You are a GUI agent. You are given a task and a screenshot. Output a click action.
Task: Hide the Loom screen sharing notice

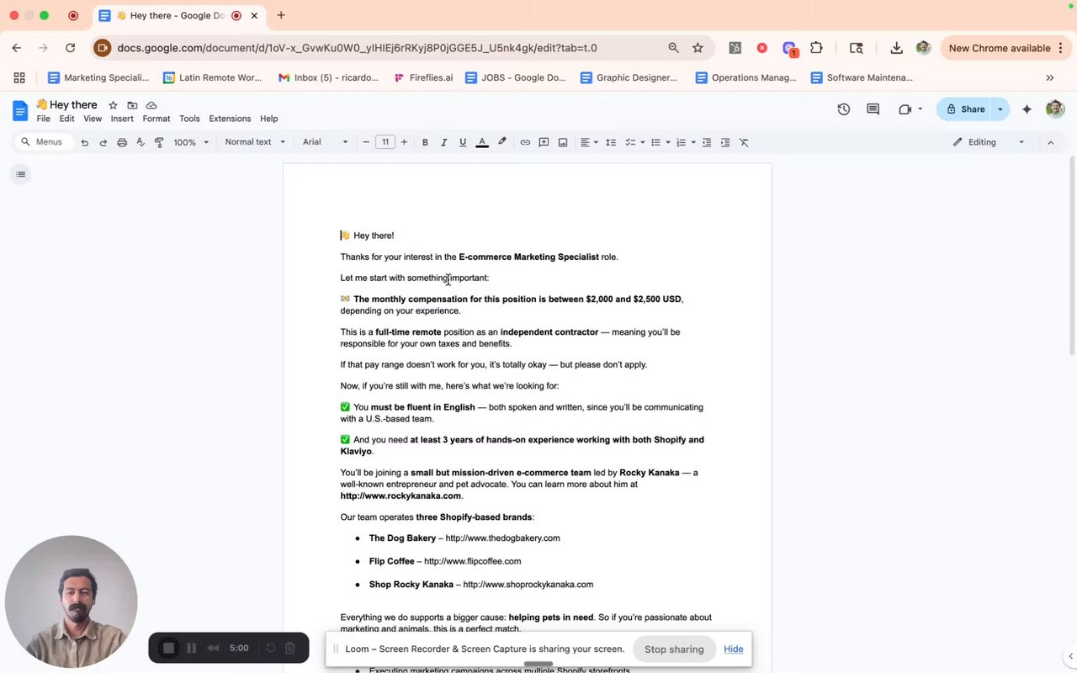coord(733,649)
